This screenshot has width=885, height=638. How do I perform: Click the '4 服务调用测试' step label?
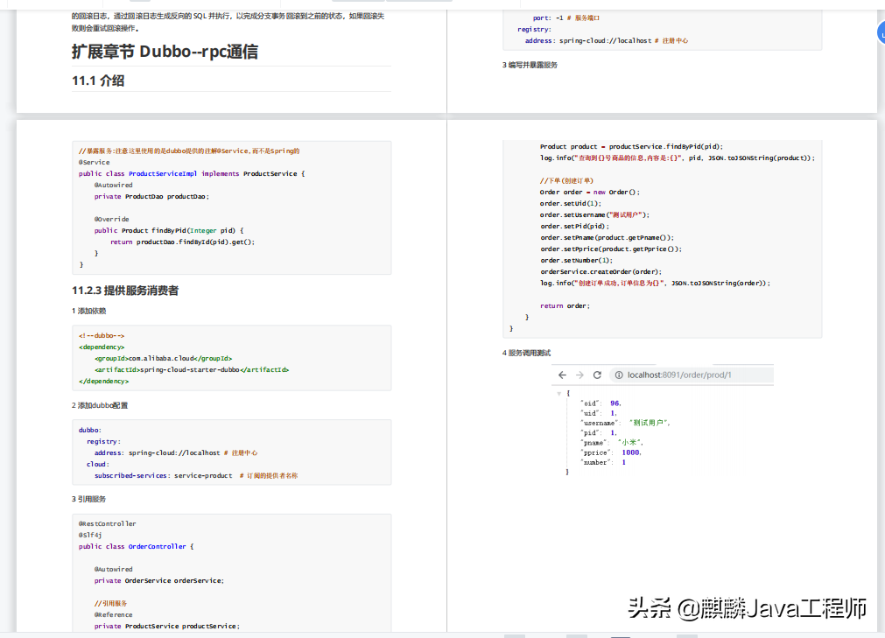(526, 353)
